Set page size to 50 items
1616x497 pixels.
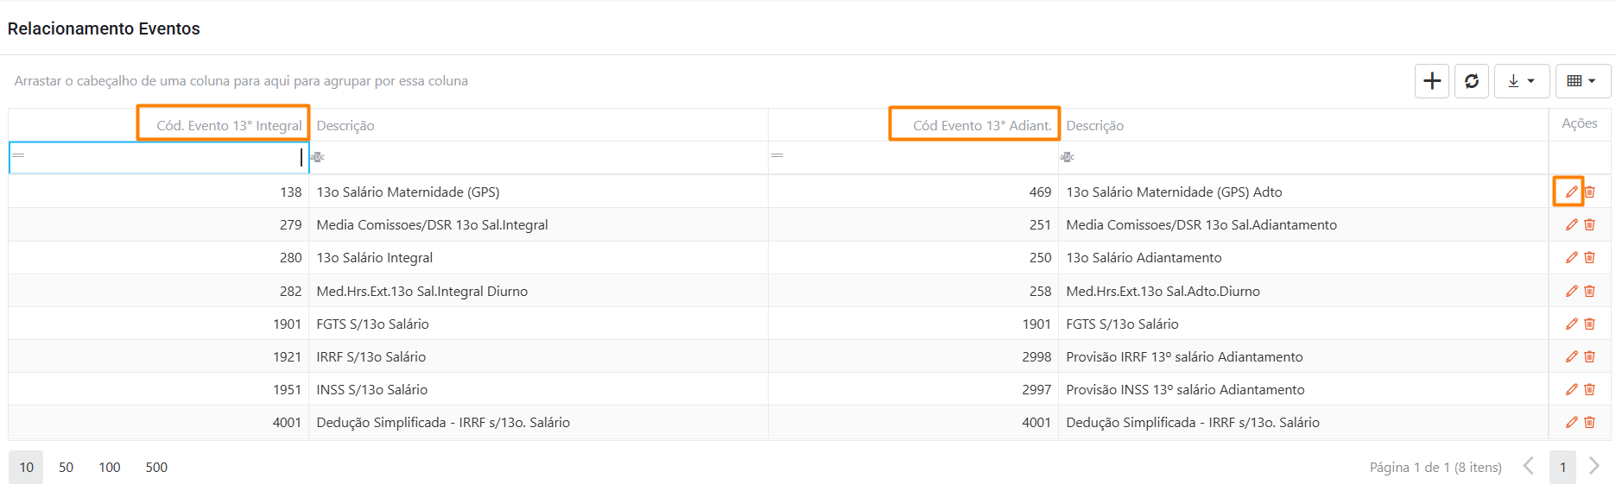coord(66,467)
